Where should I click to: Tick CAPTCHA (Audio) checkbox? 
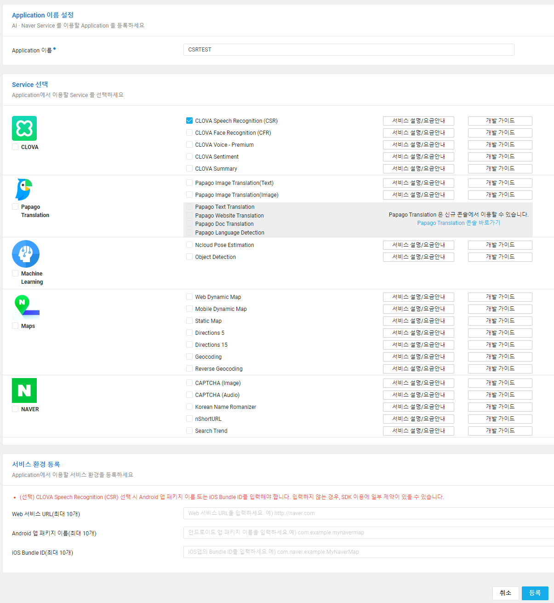pos(189,395)
